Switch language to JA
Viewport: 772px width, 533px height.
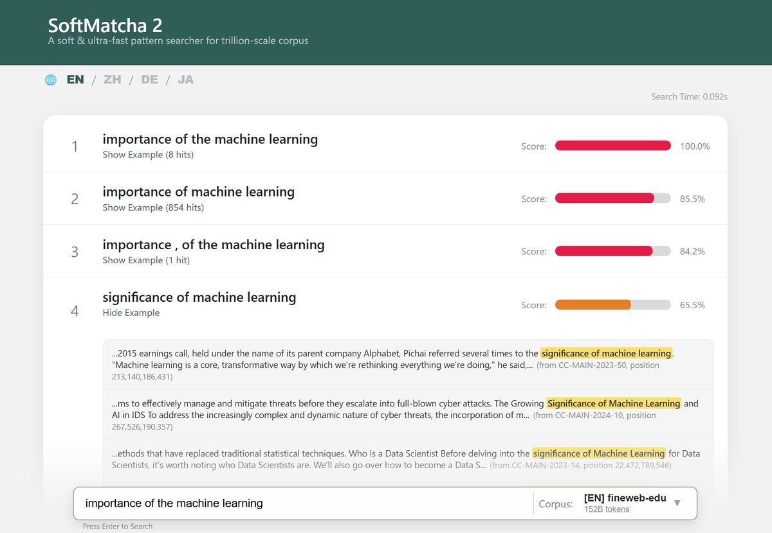186,80
